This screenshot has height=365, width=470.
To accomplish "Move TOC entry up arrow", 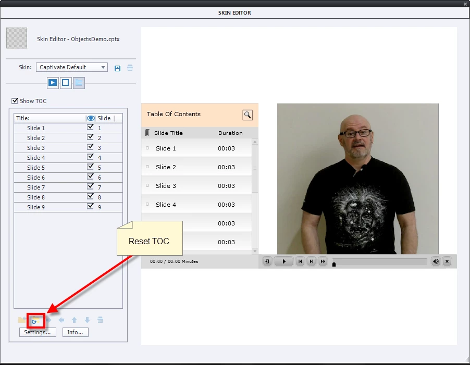I will [x=75, y=320].
